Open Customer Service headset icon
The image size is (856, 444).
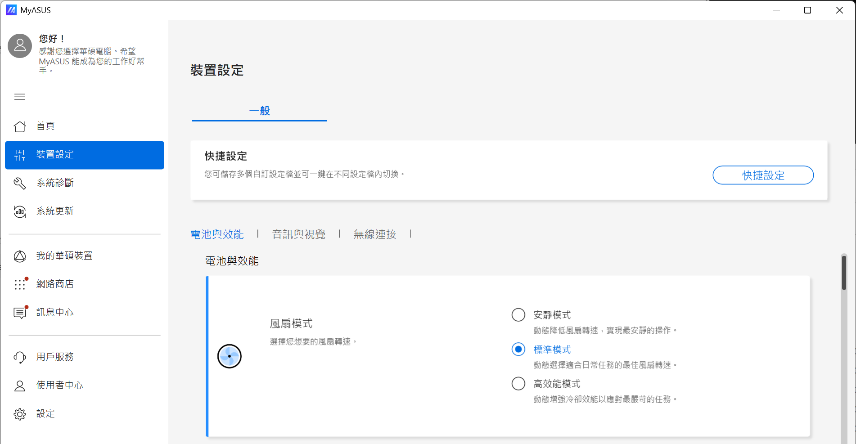(20, 357)
